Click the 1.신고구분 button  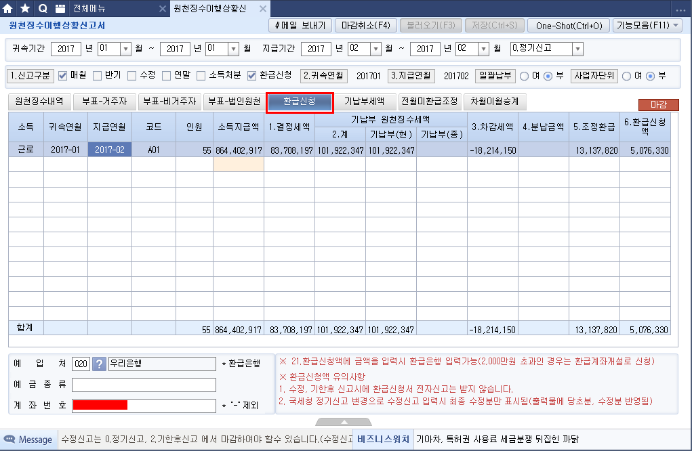click(30, 76)
